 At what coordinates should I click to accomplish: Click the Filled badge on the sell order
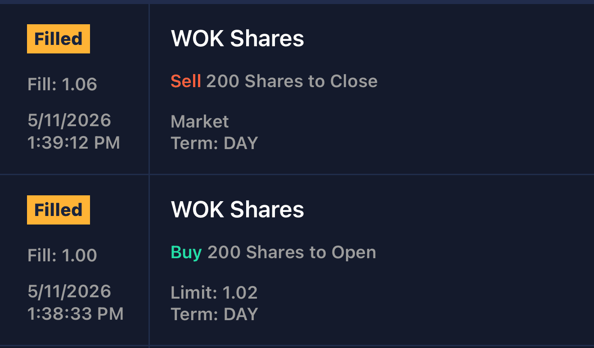pyautogui.click(x=58, y=39)
